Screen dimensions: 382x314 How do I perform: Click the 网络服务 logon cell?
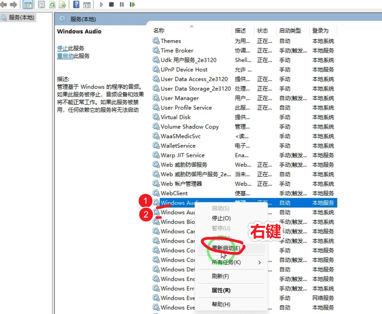coord(323,298)
